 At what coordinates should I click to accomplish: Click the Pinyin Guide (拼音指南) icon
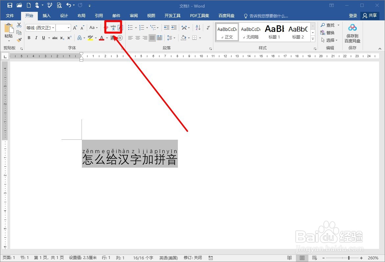(x=113, y=28)
